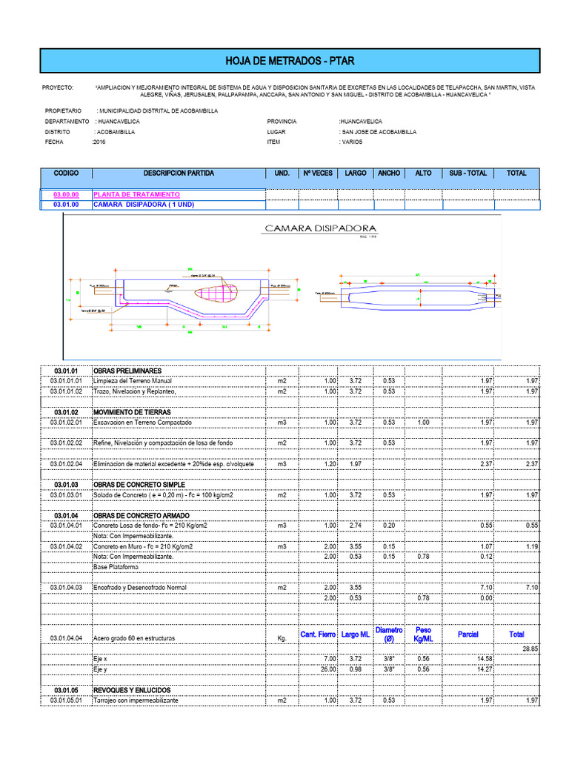Click the Cant. Fierro blue header
Screen dimensions: 569x759
(x=318, y=634)
